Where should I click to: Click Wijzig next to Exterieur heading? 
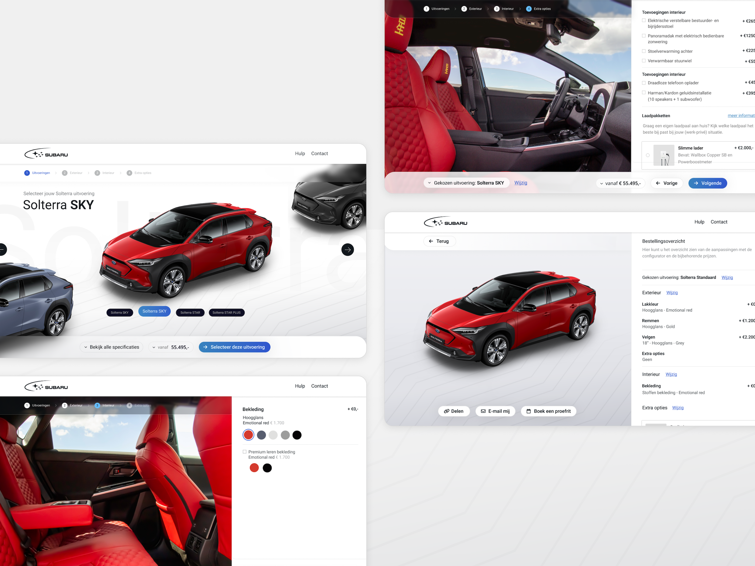(x=672, y=293)
